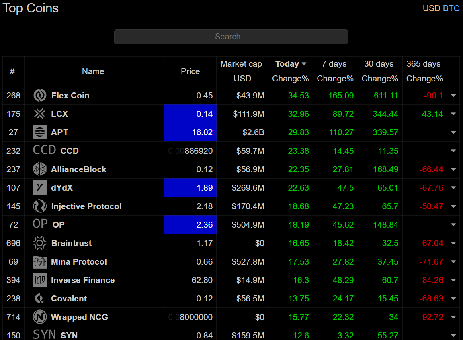Click the OP logo icon
This screenshot has width=463, height=340.
point(40,224)
